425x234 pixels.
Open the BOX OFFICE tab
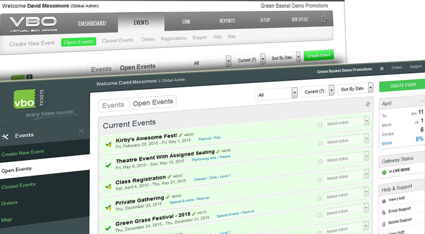(300, 19)
